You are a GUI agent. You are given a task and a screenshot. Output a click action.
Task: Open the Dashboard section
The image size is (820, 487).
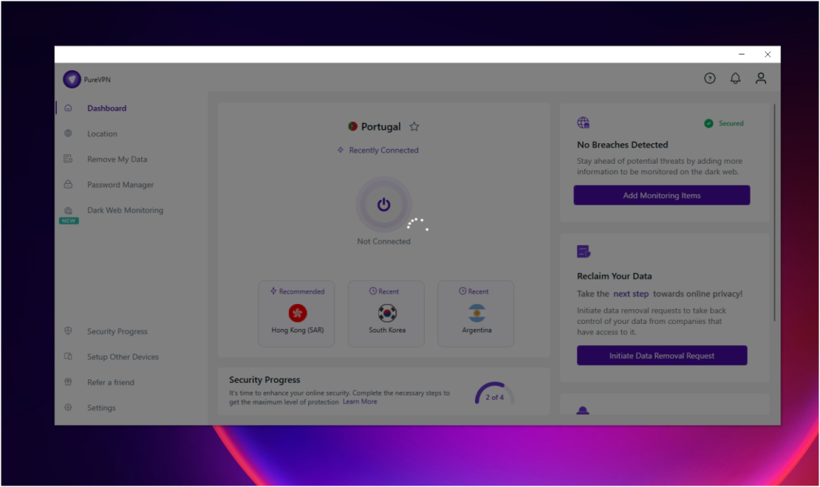[x=106, y=108]
